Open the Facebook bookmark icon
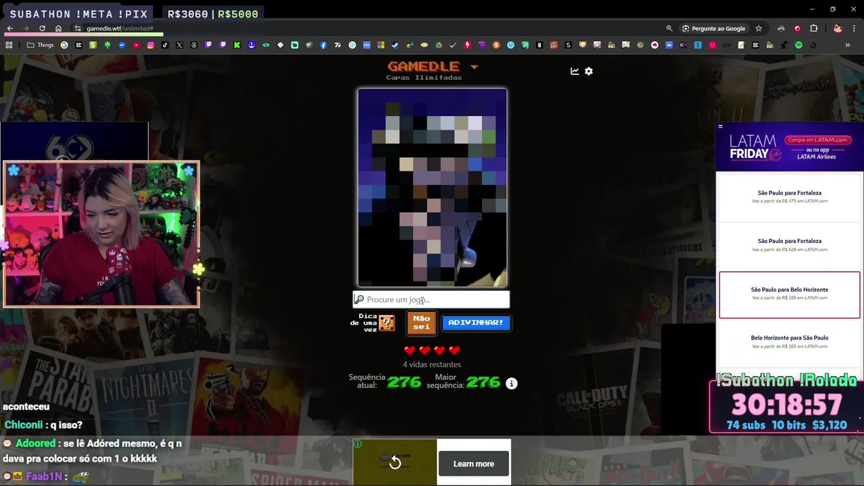864x486 pixels. coord(323,45)
